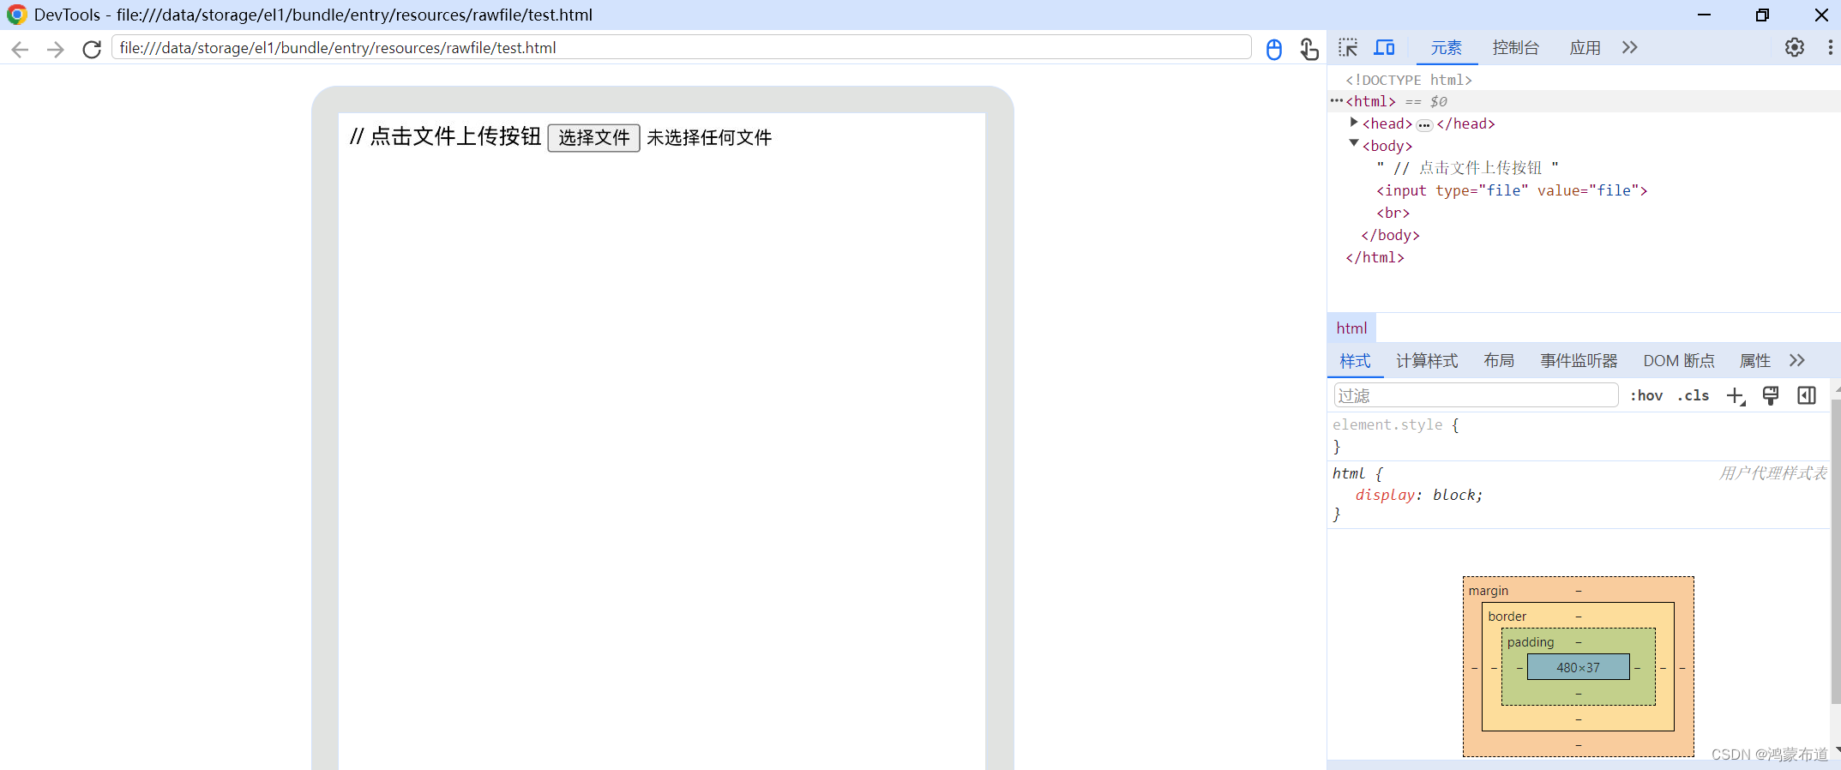Select the <!DOCTYPE html> node
This screenshot has width=1841, height=770.
tap(1409, 80)
